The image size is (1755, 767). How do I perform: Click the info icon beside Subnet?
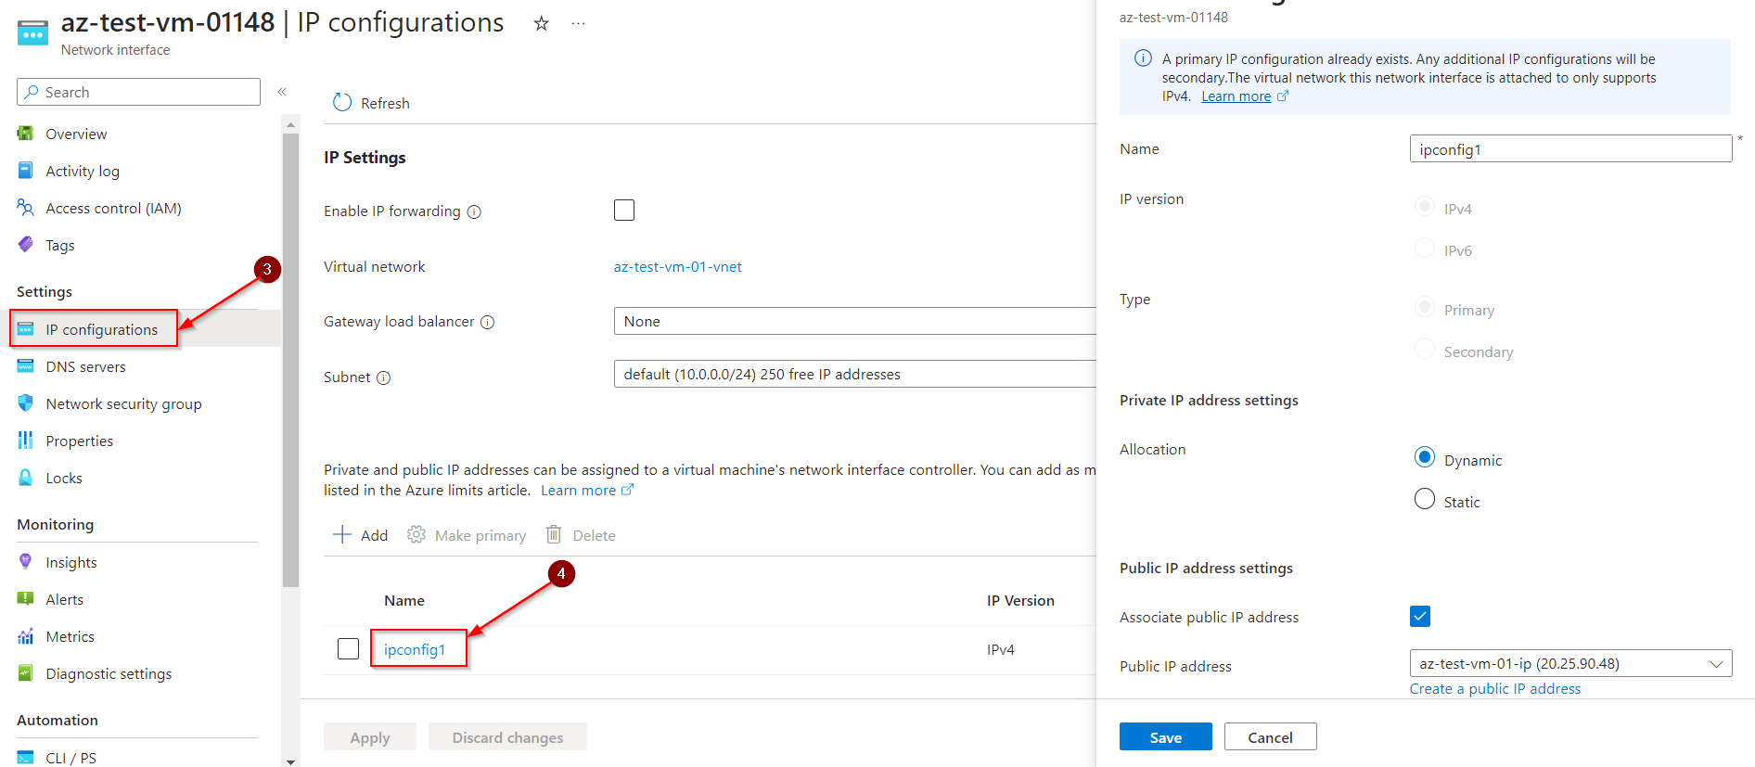tap(384, 377)
